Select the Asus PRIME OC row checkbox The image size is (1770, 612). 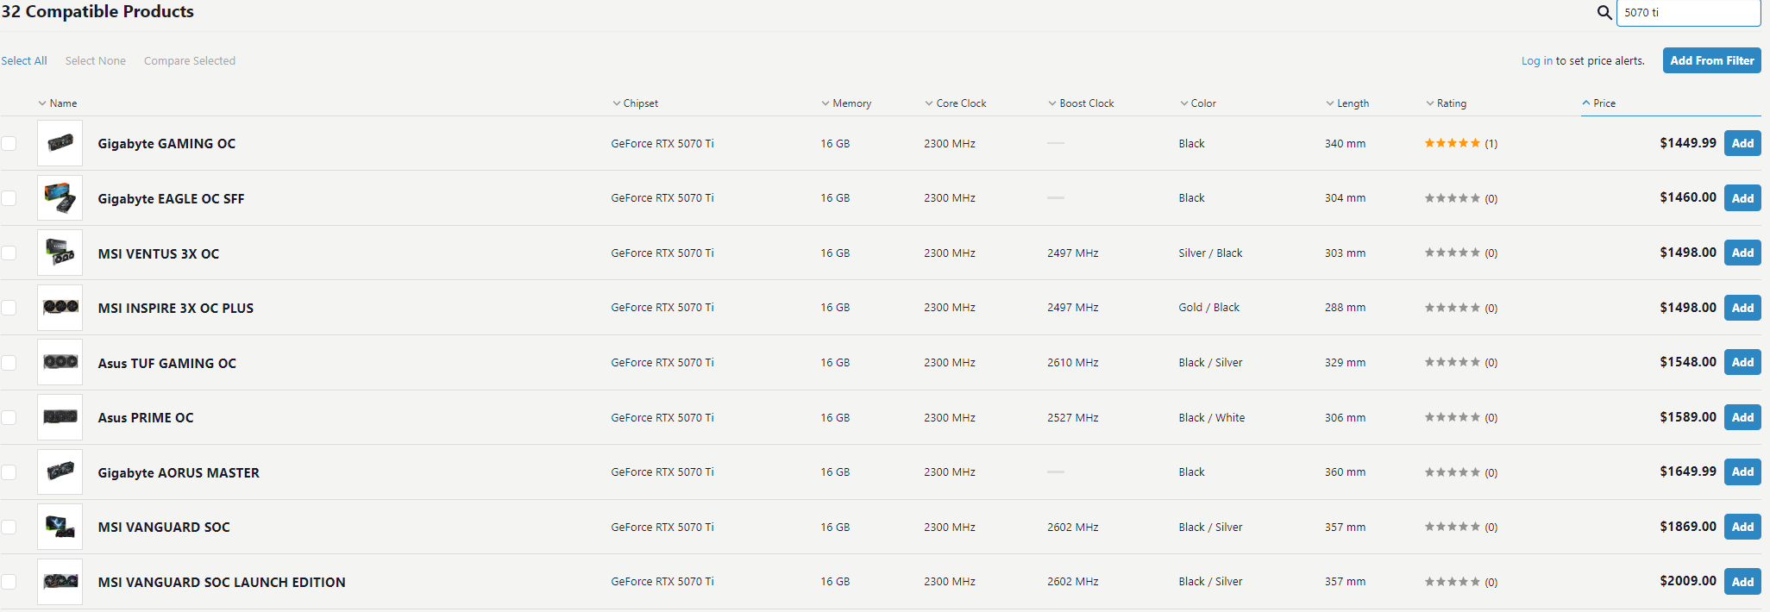[x=9, y=417]
